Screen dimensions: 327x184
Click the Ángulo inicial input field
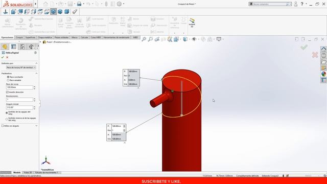(x=19, y=107)
